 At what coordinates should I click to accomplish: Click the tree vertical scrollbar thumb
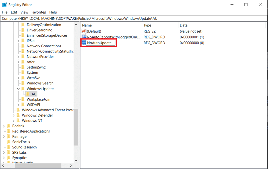[x=76, y=127]
